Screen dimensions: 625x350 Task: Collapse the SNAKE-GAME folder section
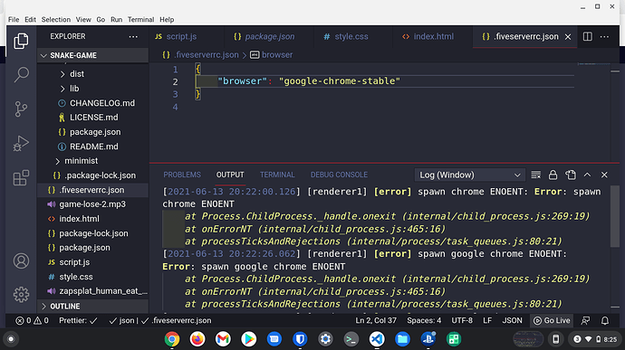(x=92, y=55)
